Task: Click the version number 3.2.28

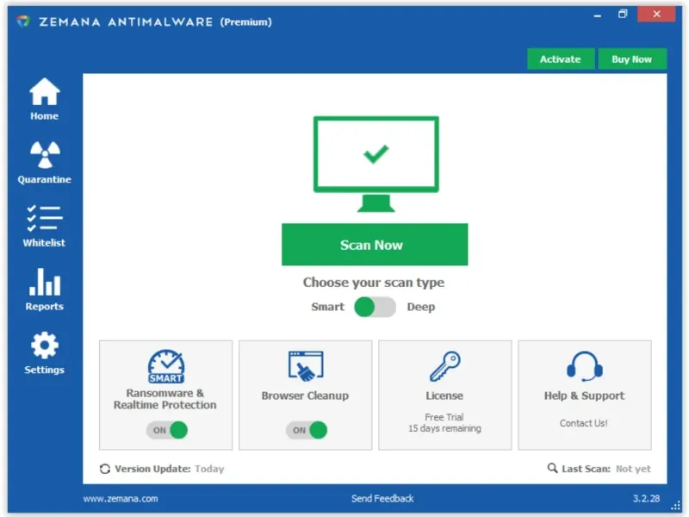Action: pyautogui.click(x=647, y=498)
